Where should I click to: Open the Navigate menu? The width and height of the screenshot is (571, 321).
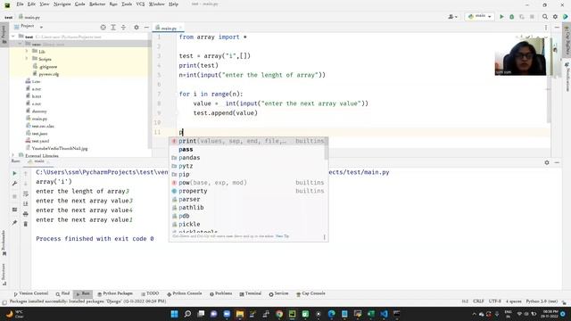pos(62,4)
